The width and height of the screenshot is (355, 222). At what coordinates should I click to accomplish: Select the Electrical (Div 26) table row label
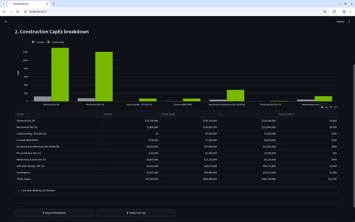[x=59, y=121]
